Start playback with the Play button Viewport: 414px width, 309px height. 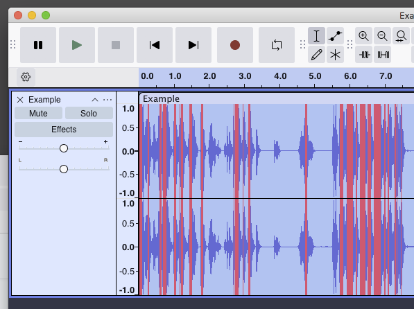click(x=77, y=45)
